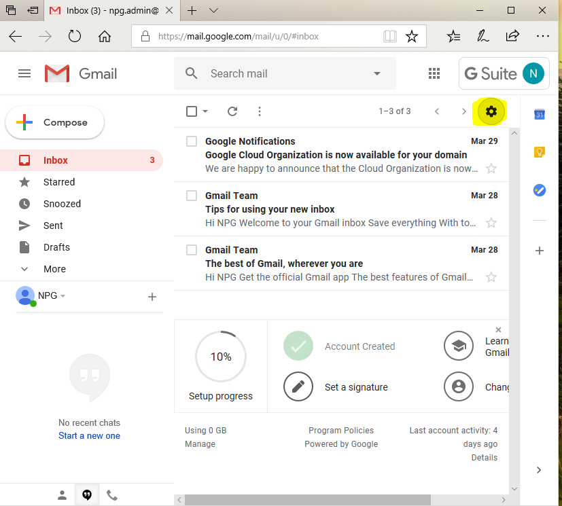Open the select dropdown arrow beside checkbox

(x=205, y=111)
